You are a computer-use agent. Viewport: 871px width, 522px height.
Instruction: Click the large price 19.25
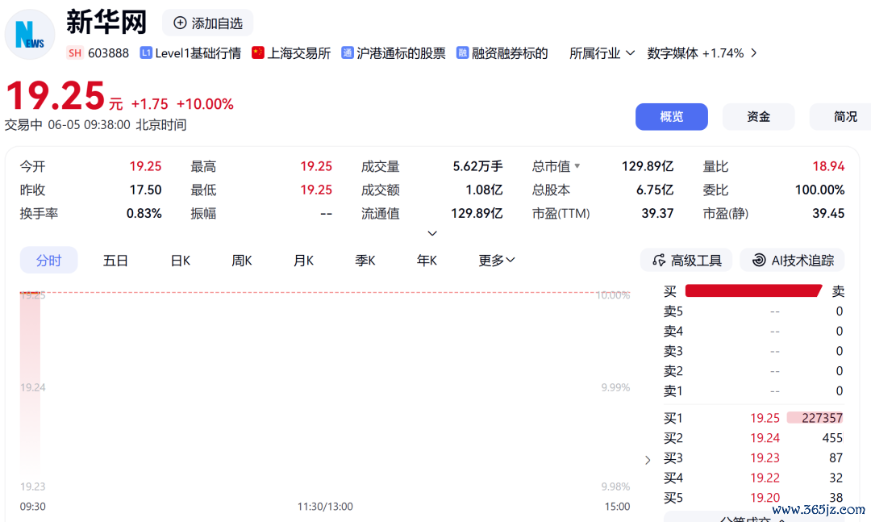(x=55, y=95)
